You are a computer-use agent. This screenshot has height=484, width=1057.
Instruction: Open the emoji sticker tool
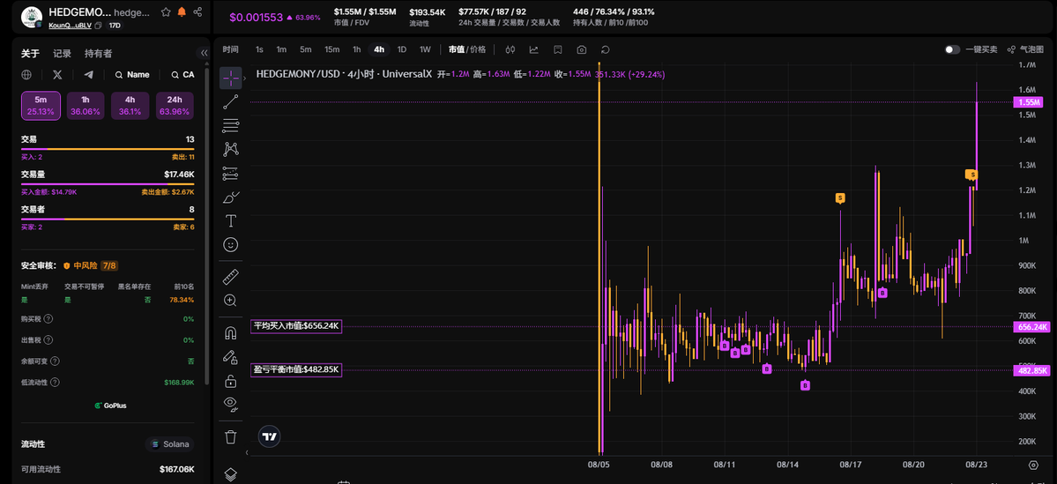(x=231, y=245)
